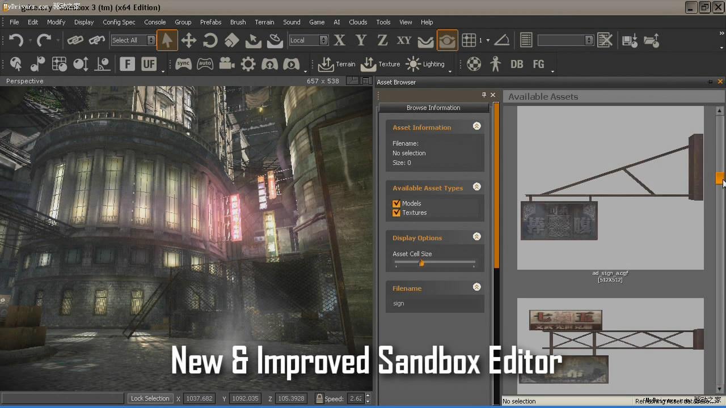The width and height of the screenshot is (726, 408).
Task: Adjust the Asset Cell Size slider
Action: [422, 263]
